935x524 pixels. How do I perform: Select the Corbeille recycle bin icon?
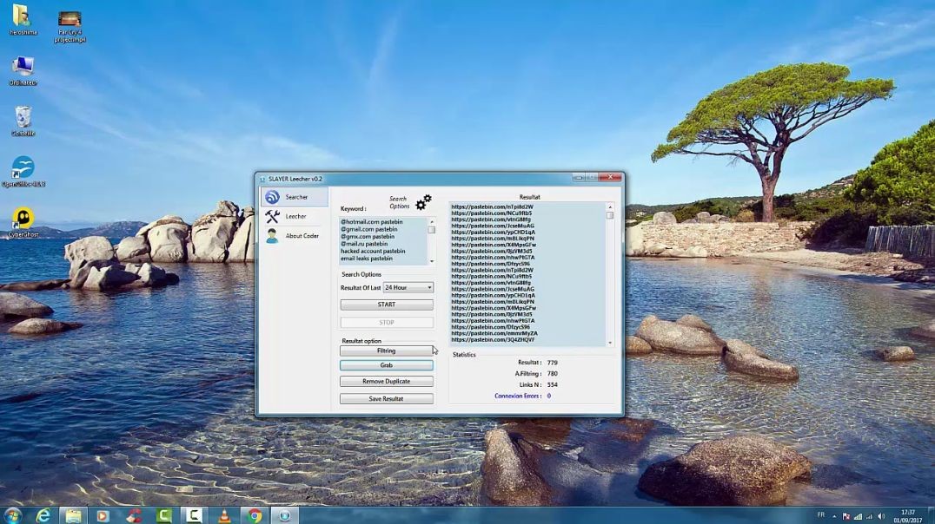point(23,121)
